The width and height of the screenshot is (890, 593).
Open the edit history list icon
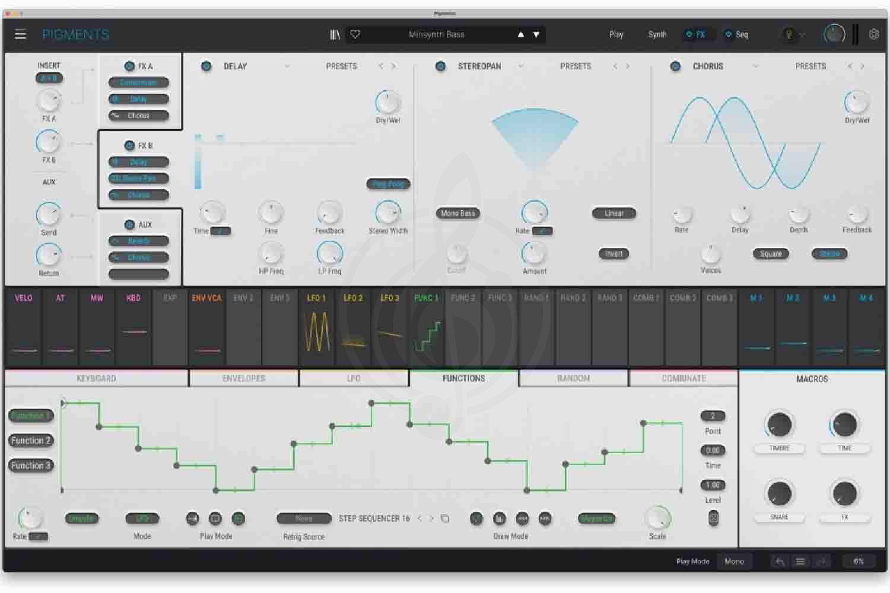pos(800,561)
